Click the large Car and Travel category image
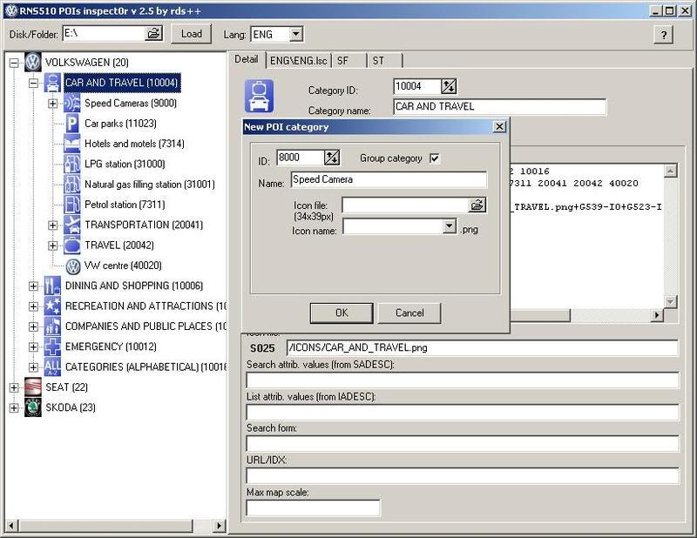 pos(259,96)
